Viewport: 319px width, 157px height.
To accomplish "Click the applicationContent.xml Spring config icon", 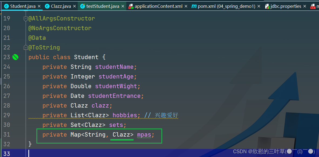I will coord(131,6).
